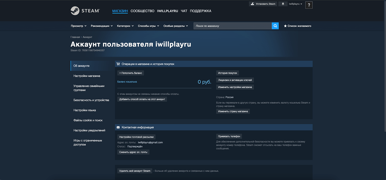This screenshot has width=386, height=180.
Task: Open История покупок
Action: [x=227, y=73]
